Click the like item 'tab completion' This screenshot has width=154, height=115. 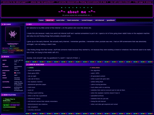point(33,107)
